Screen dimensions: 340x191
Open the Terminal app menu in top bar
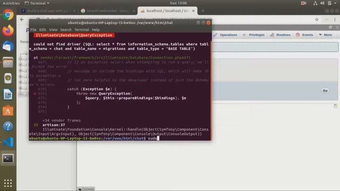[37, 3]
